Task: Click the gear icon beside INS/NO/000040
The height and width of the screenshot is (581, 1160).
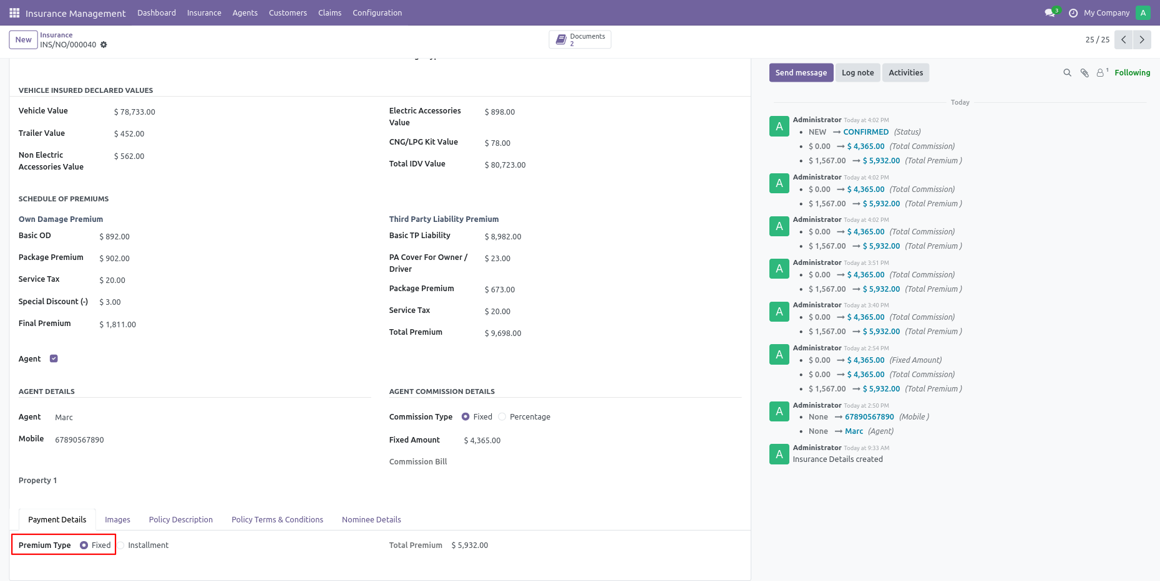Action: pyautogui.click(x=104, y=45)
